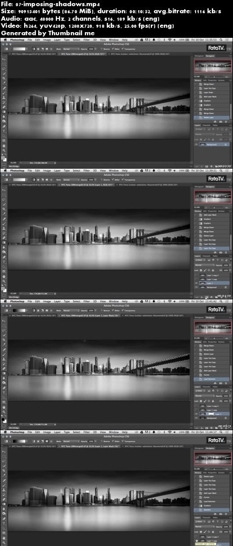The width and height of the screenshot is (233, 546).
Task: Open the Layer menu in the 11:39:31 frame
Action: tap(57, 170)
